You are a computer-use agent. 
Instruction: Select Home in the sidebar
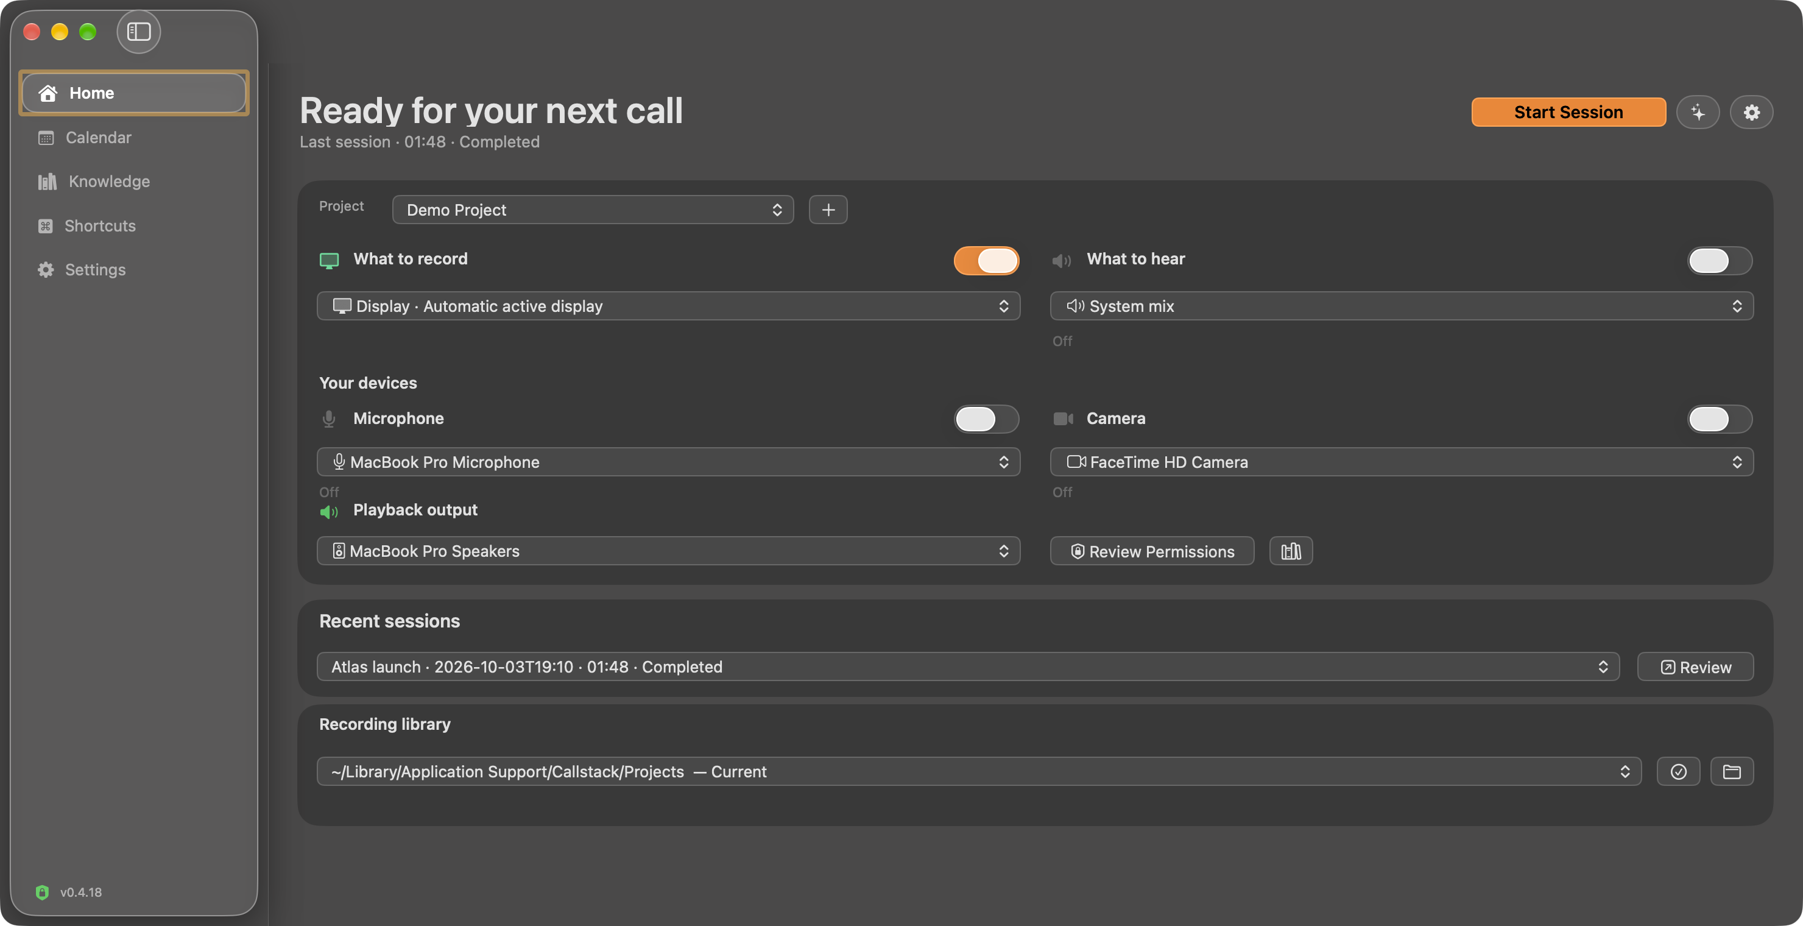click(x=133, y=93)
